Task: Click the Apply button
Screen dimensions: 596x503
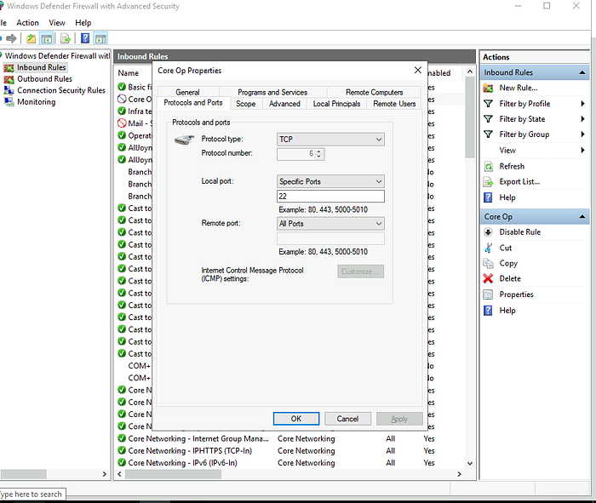Action: pos(399,419)
